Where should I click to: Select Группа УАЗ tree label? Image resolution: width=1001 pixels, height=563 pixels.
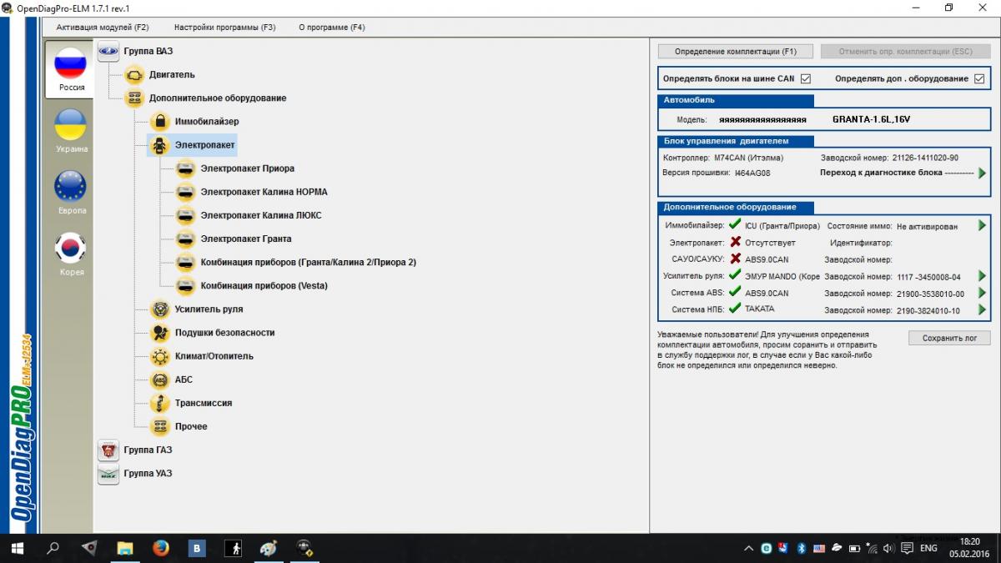click(148, 473)
